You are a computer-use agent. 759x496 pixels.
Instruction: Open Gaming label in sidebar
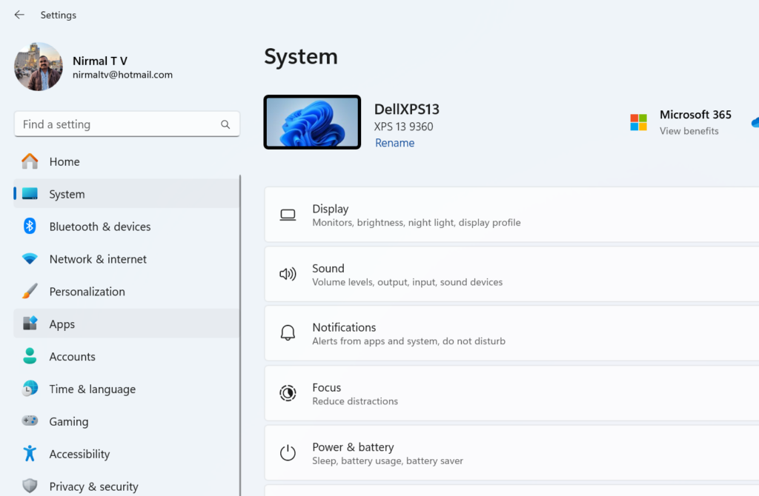click(x=69, y=421)
